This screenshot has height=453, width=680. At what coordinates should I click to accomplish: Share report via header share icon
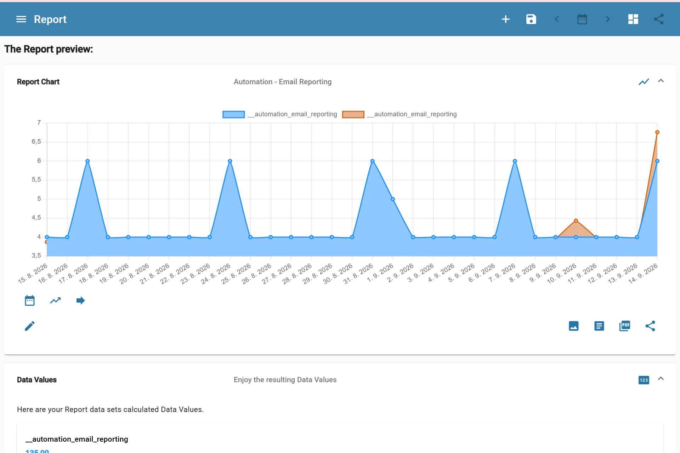pyautogui.click(x=659, y=19)
